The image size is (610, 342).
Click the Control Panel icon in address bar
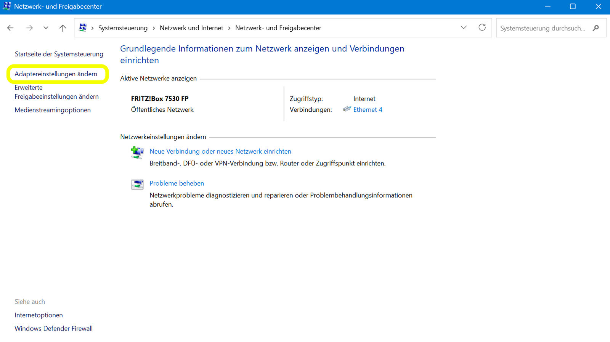tap(83, 27)
